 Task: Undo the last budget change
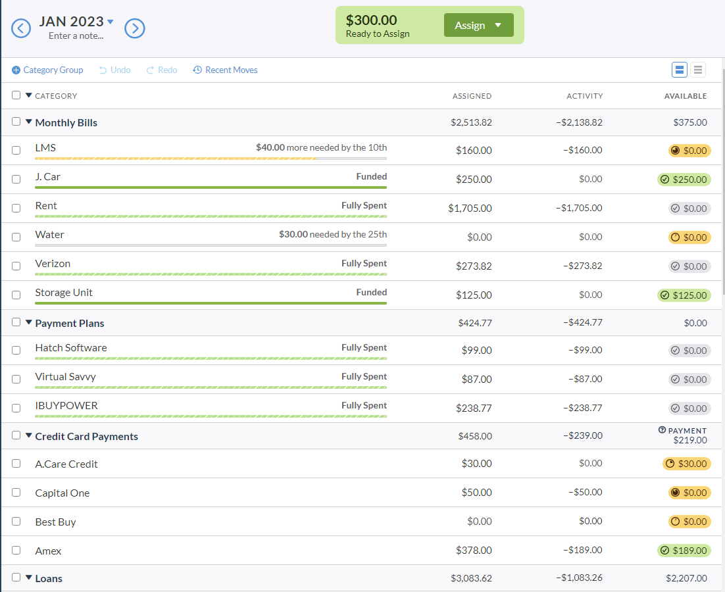[114, 70]
